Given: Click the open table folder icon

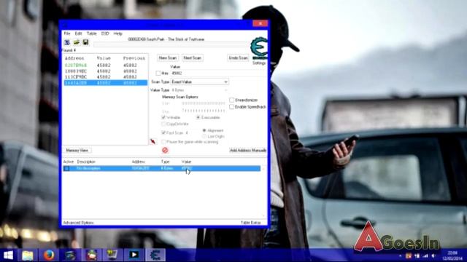Looking at the screenshot, I should (x=77, y=42).
